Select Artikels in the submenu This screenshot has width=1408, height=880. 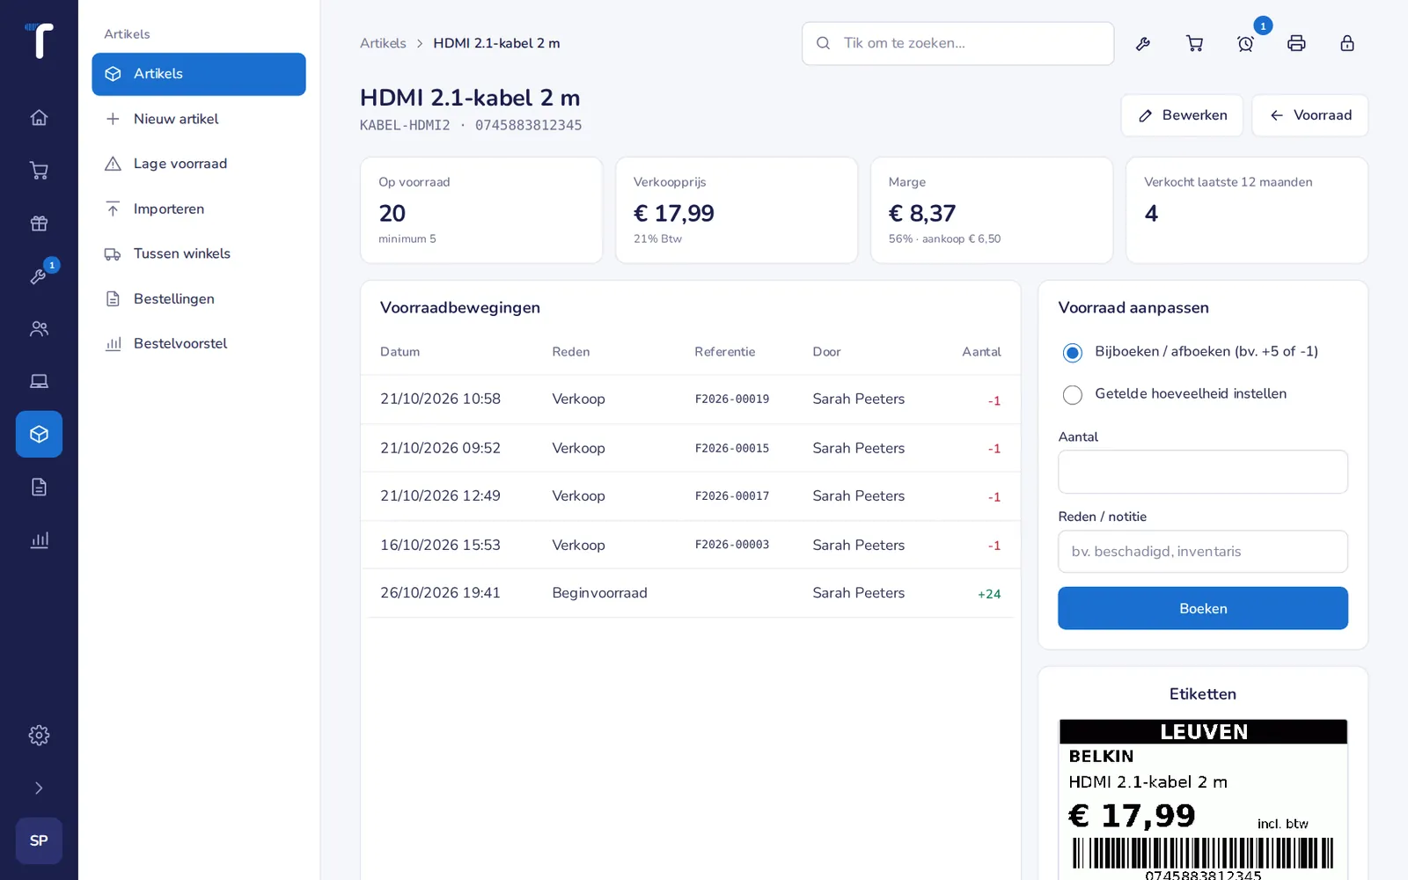point(199,74)
